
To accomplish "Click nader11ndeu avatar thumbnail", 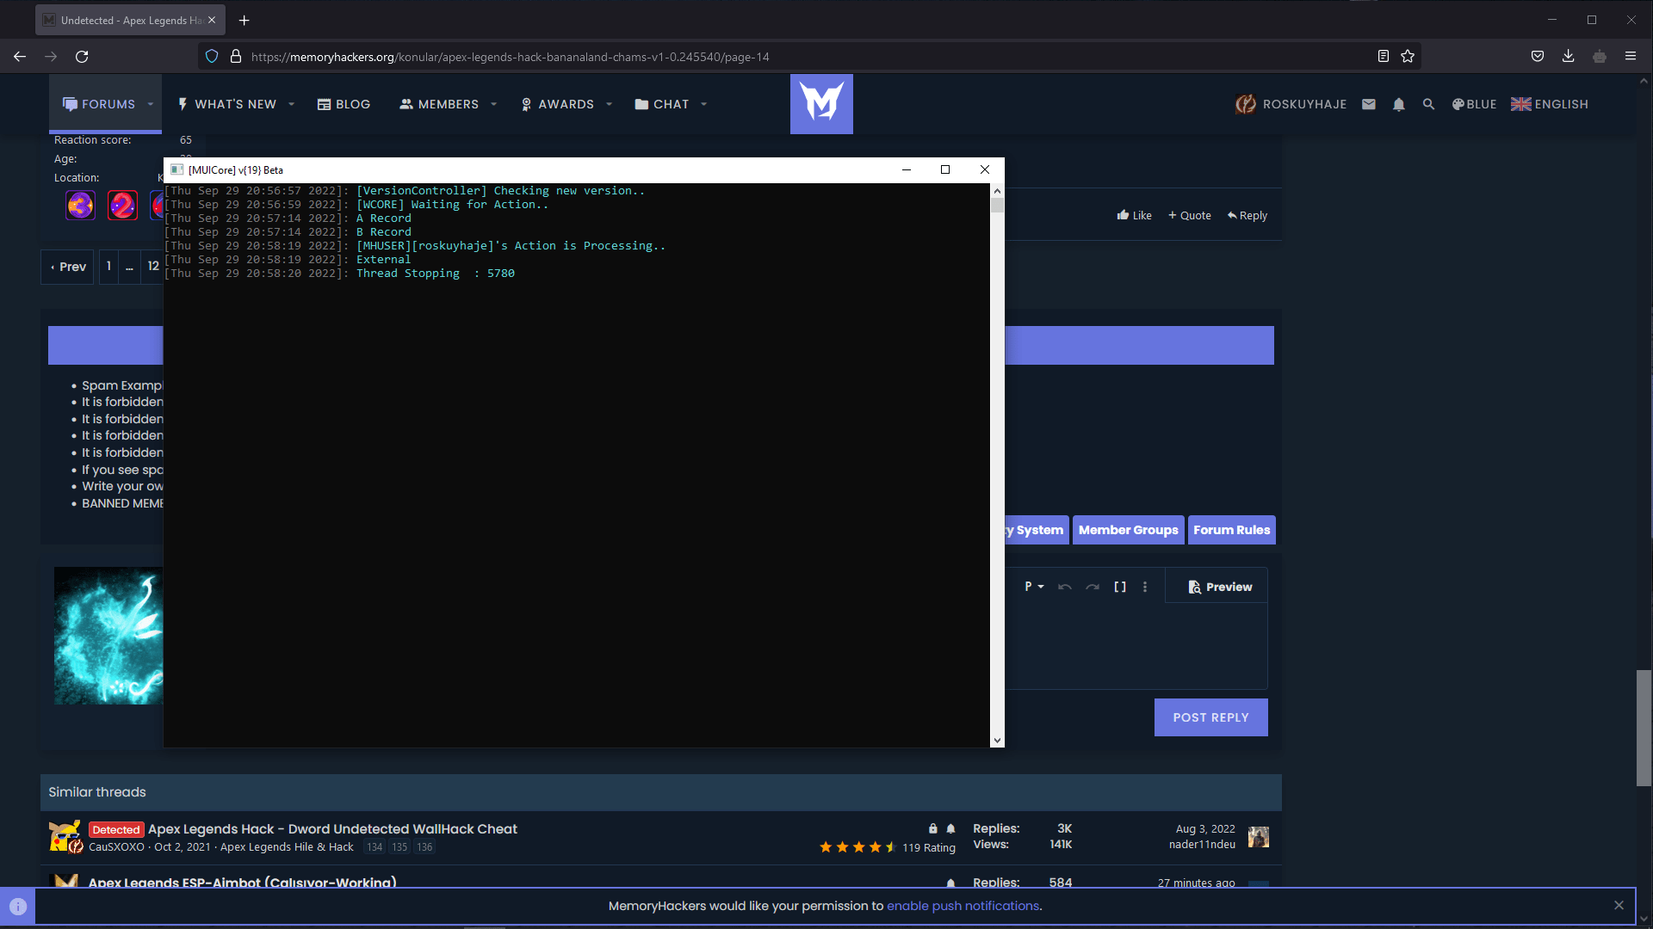I will [1258, 837].
